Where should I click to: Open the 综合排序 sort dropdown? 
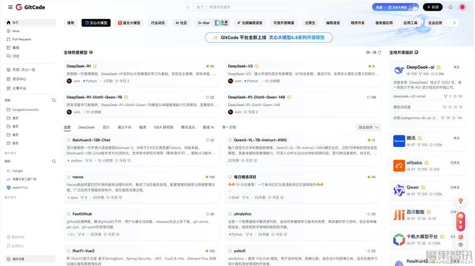369,127
